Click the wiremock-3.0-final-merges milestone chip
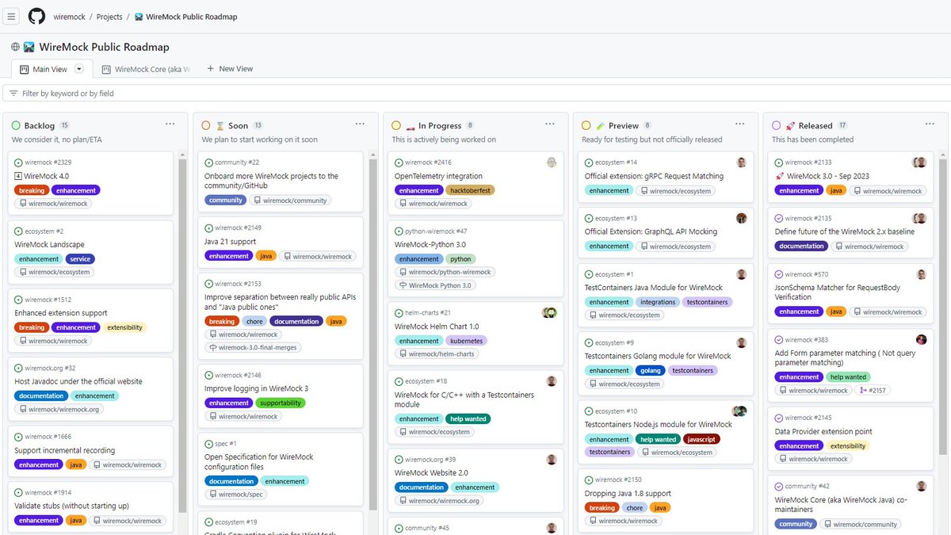 (x=253, y=347)
